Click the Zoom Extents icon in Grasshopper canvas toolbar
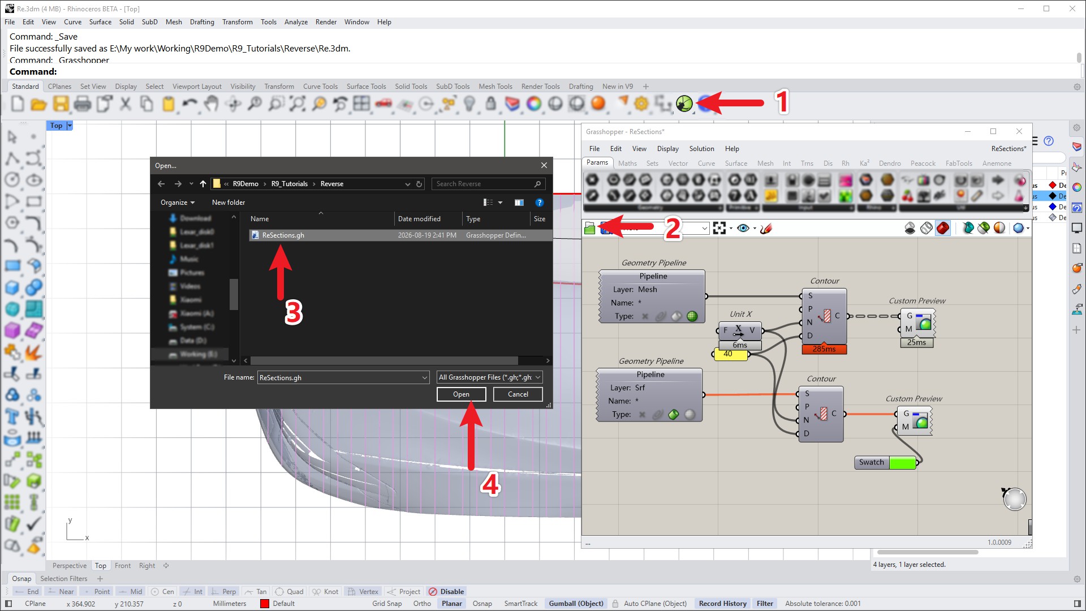This screenshot has height=611, width=1086. pos(719,228)
